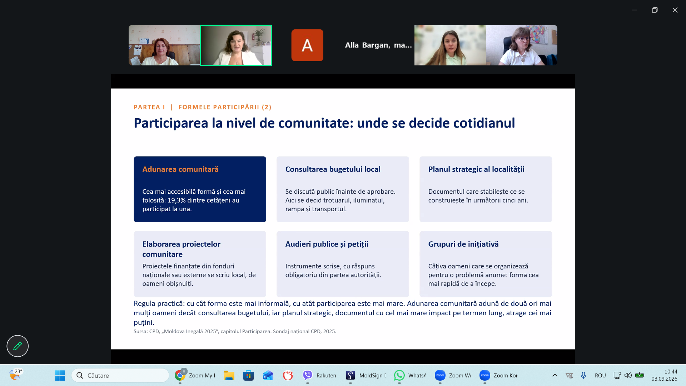Open weather widget showing 23°
The width and height of the screenshot is (686, 386).
tap(16, 375)
